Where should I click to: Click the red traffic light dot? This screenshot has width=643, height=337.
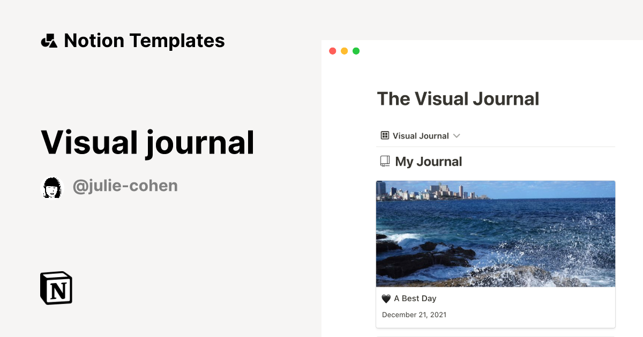click(x=332, y=51)
